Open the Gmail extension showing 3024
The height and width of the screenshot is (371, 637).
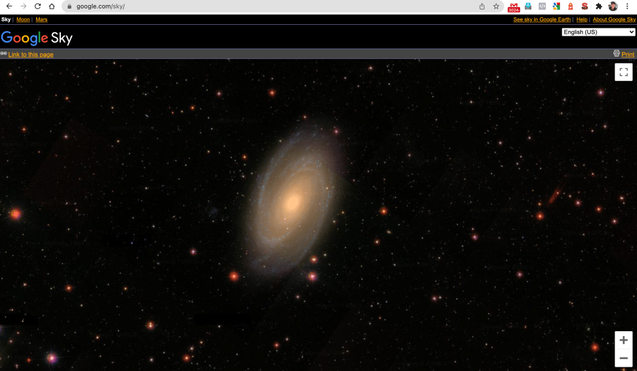[x=514, y=7]
